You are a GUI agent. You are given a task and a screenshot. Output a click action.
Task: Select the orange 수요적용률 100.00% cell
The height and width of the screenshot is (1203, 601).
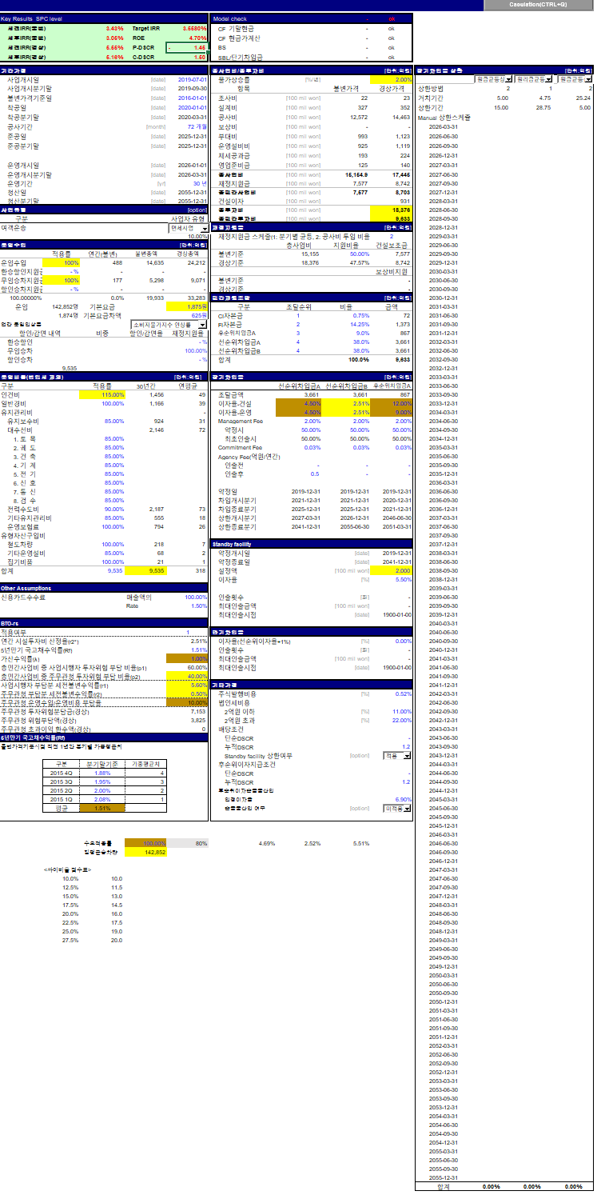click(145, 843)
